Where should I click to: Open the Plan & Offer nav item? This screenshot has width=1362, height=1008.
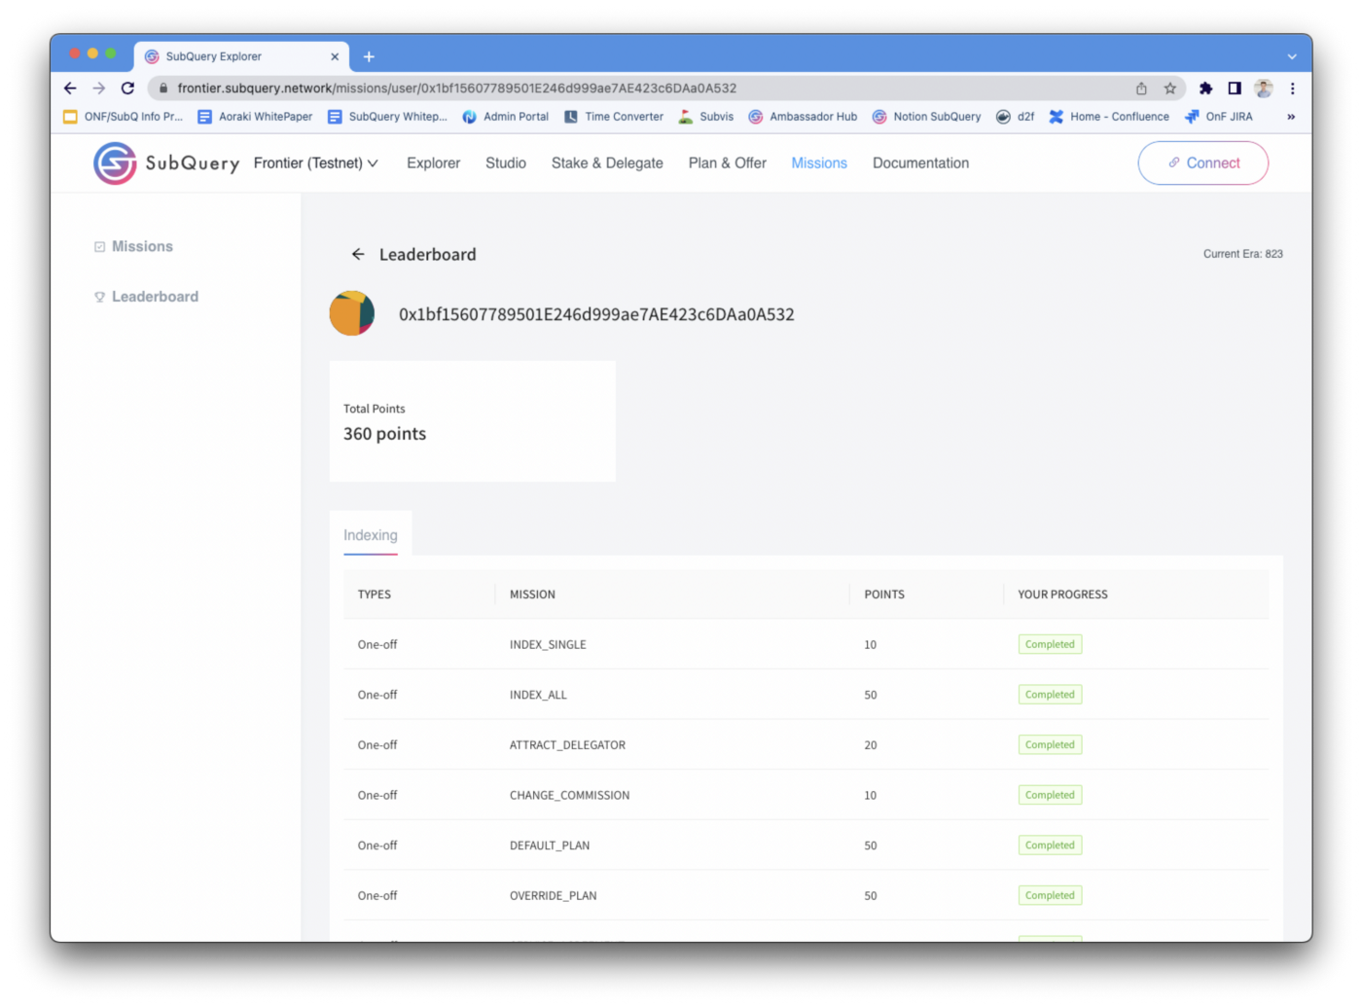728,163
